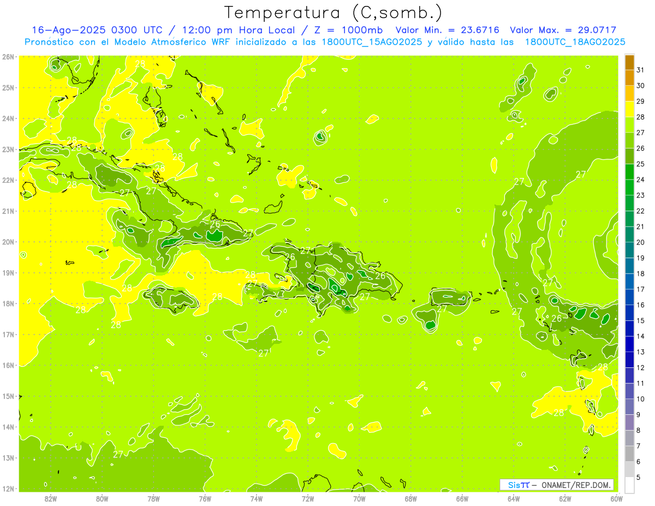The image size is (655, 506).
Task: Click the 'ONAMET/REP.DOM.' credit label
Action: (575, 485)
